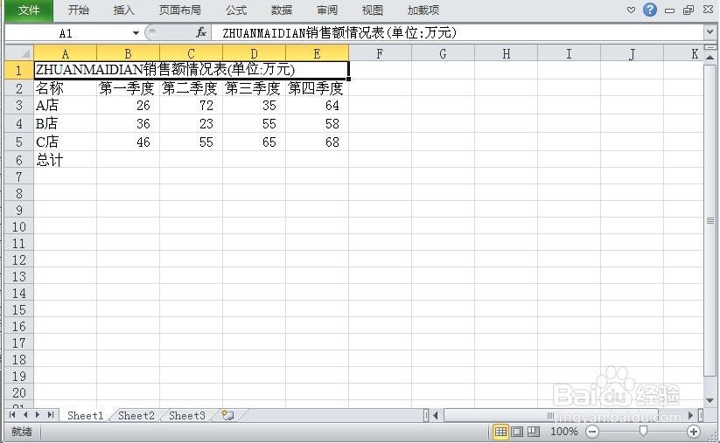Open the 文件 (File) tab
Image resolution: width=720 pixels, height=443 pixels.
coord(29,10)
